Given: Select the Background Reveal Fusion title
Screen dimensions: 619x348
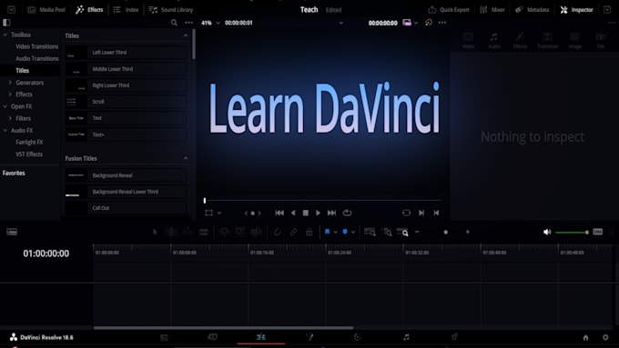Looking at the screenshot, I should pos(126,175).
